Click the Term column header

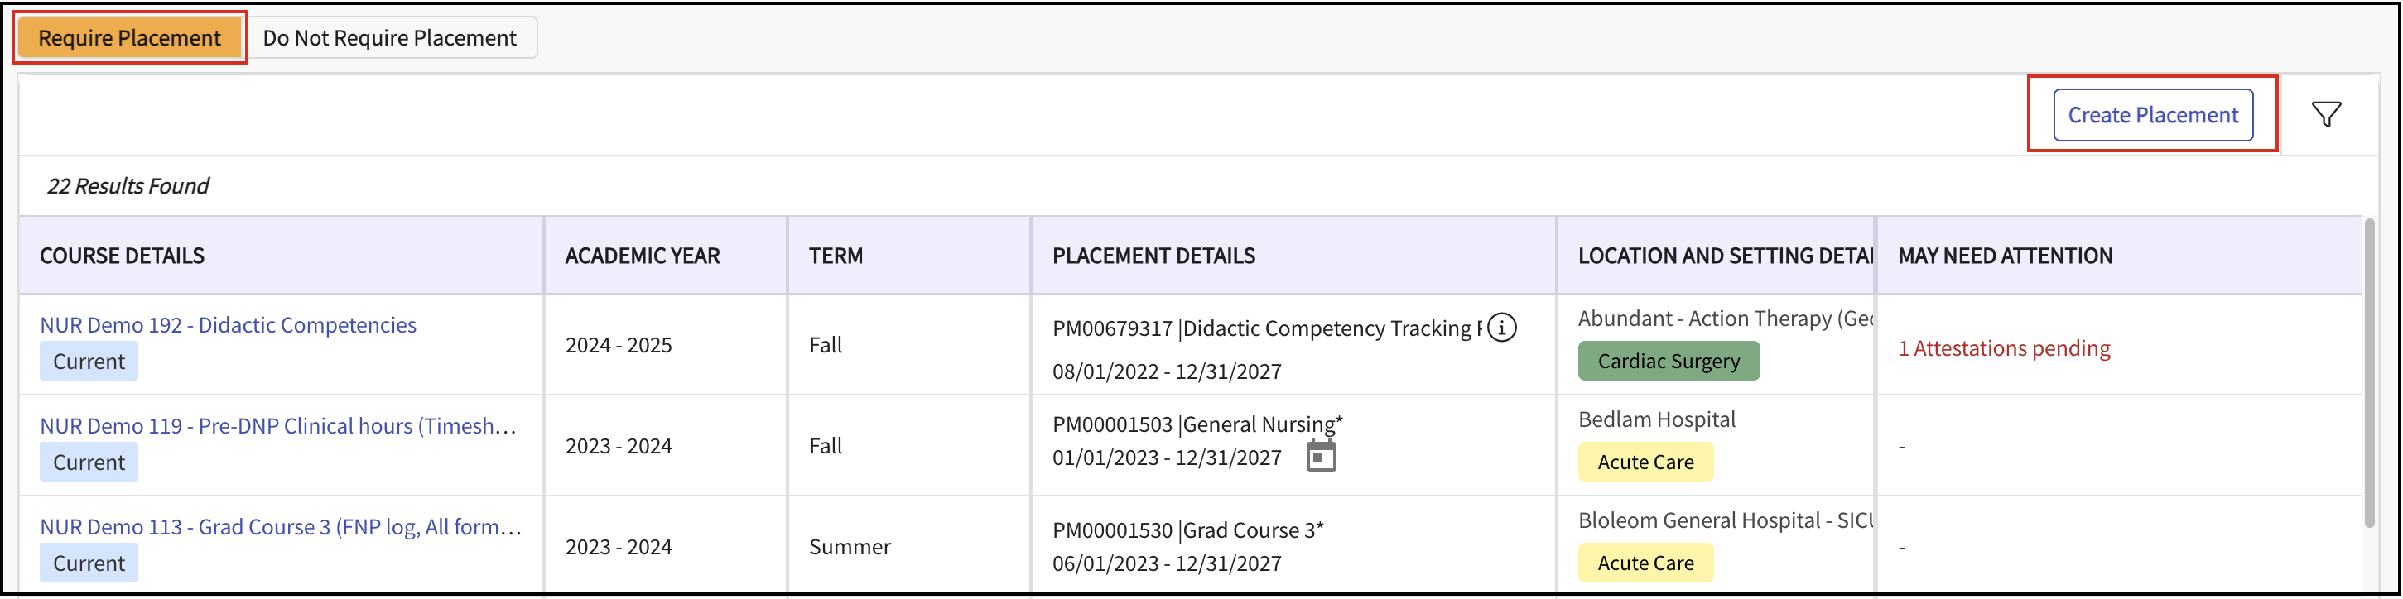(x=835, y=256)
